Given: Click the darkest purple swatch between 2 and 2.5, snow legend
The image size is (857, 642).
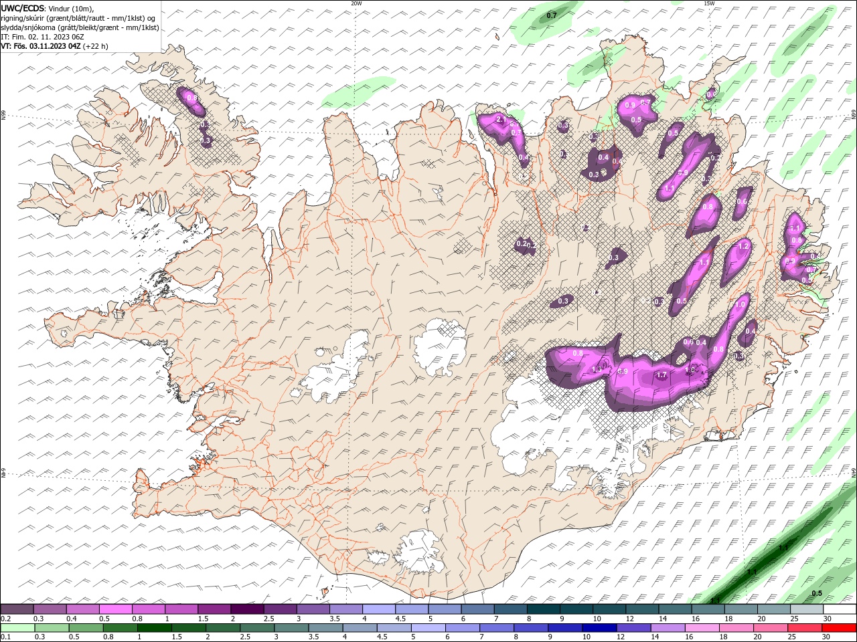Looking at the screenshot, I should (x=247, y=609).
